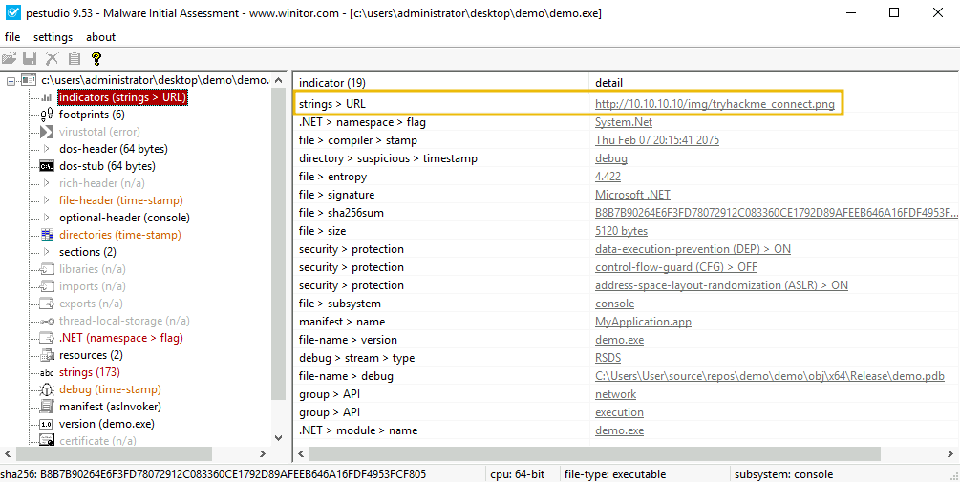Click the imports node icon
The height and width of the screenshot is (482, 960).
(x=47, y=286)
